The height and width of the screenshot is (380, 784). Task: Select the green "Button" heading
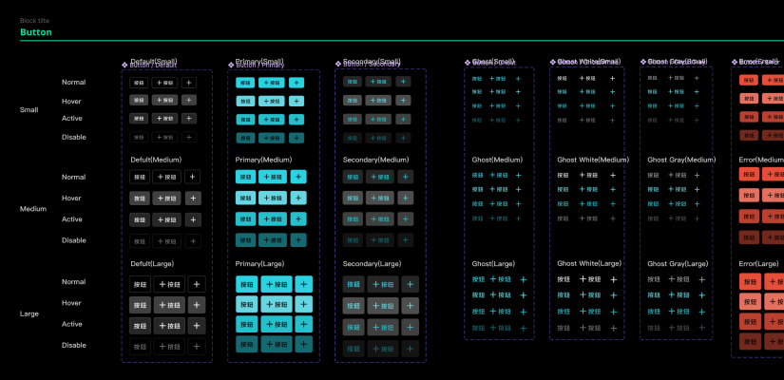(x=36, y=32)
